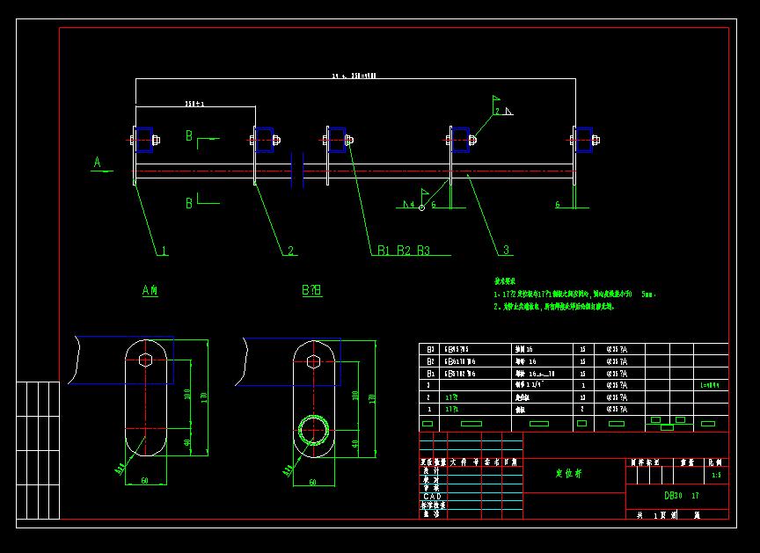Click the green part title in title block
This screenshot has width=760, height=553.
(x=568, y=474)
